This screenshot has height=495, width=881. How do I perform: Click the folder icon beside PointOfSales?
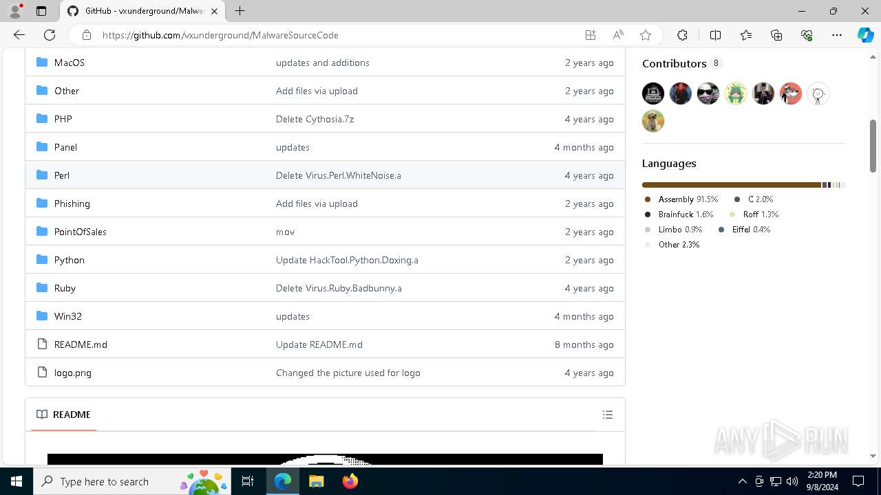[42, 231]
